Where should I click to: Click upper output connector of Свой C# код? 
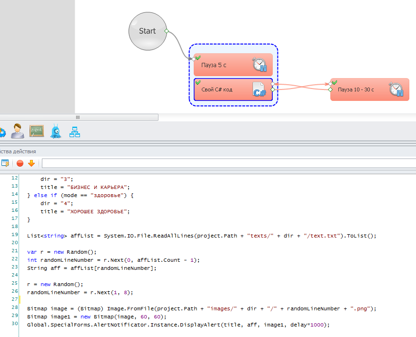tap(273, 84)
